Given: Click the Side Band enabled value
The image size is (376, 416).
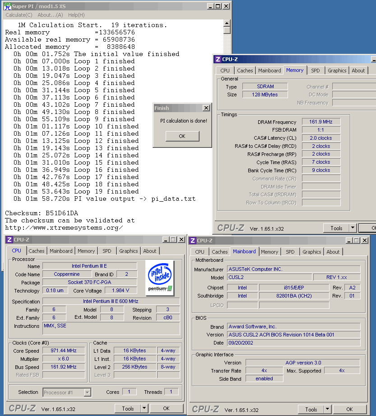Looking at the screenshot, I should pos(264,378).
